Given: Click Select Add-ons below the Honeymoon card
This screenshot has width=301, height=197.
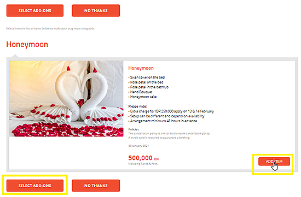Looking at the screenshot, I should (34, 186).
